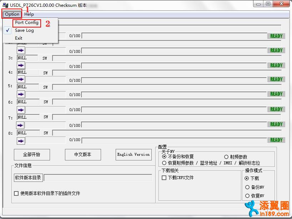Click the arrow icon for port 3
Image resolution: width=292 pixels, height=219 pixels.
pyautogui.click(x=21, y=65)
